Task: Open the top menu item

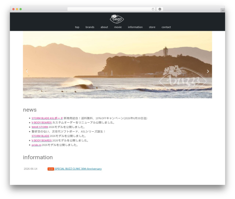Action: pos(77,27)
